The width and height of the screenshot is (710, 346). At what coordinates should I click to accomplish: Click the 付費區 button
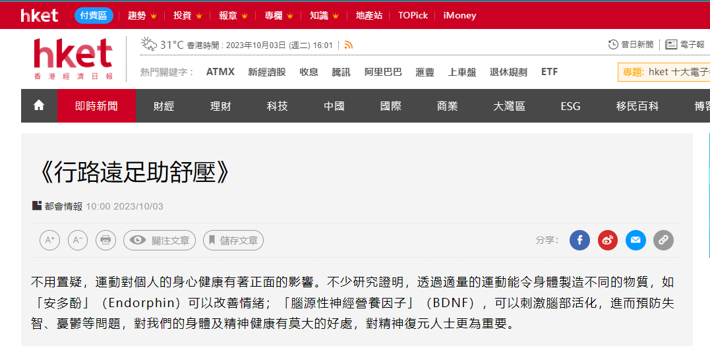point(94,15)
